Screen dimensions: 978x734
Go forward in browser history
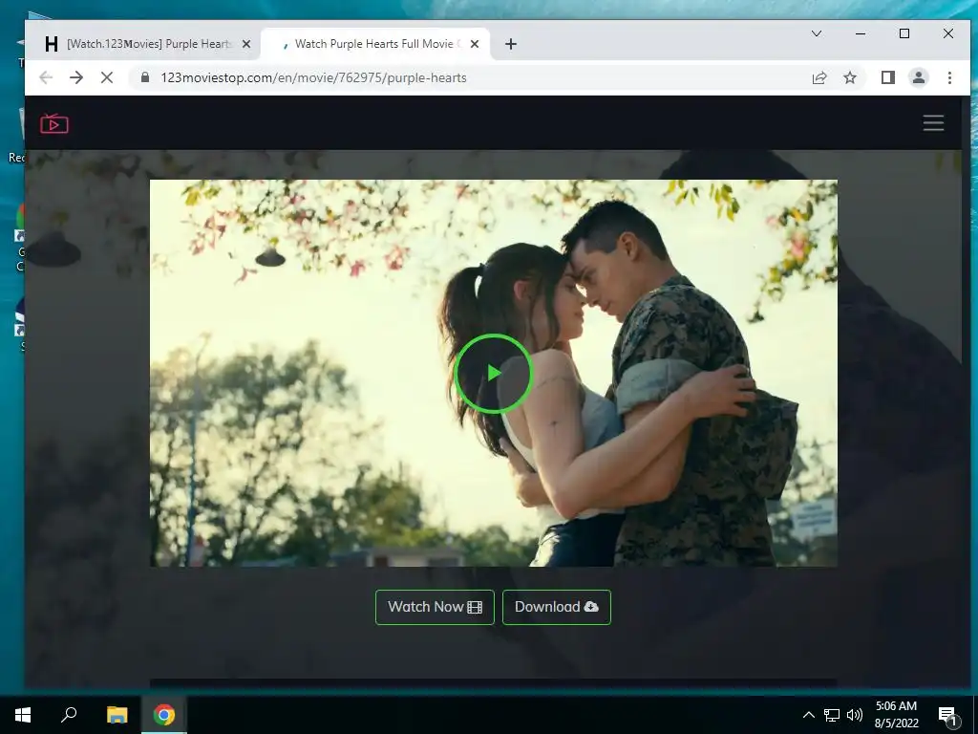76,77
